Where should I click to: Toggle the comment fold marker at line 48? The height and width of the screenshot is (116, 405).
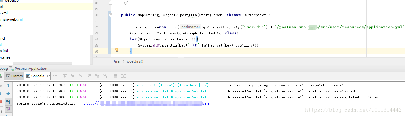(111, 3)
